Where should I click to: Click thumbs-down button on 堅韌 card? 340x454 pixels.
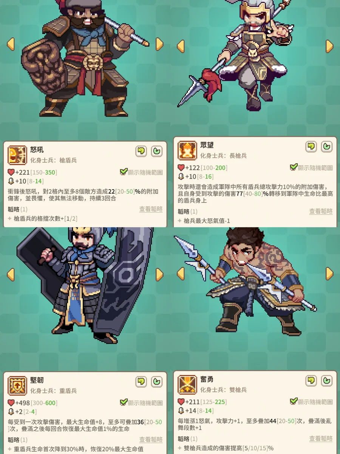(x=141, y=382)
